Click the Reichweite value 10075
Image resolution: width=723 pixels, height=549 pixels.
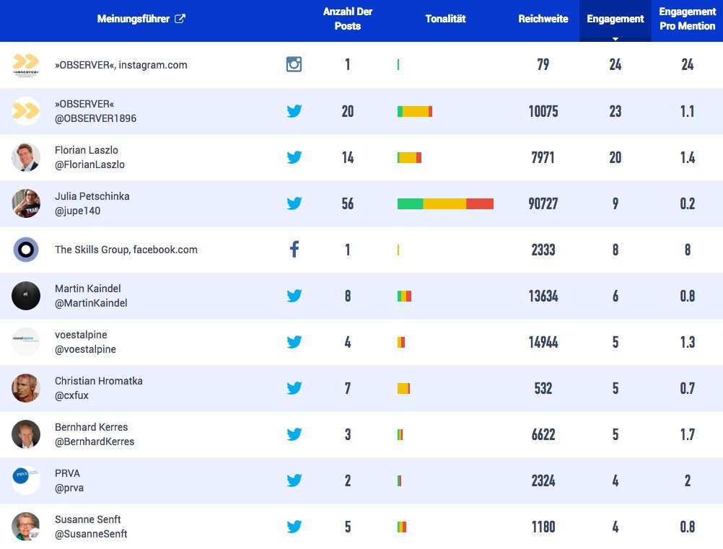pyautogui.click(x=543, y=111)
